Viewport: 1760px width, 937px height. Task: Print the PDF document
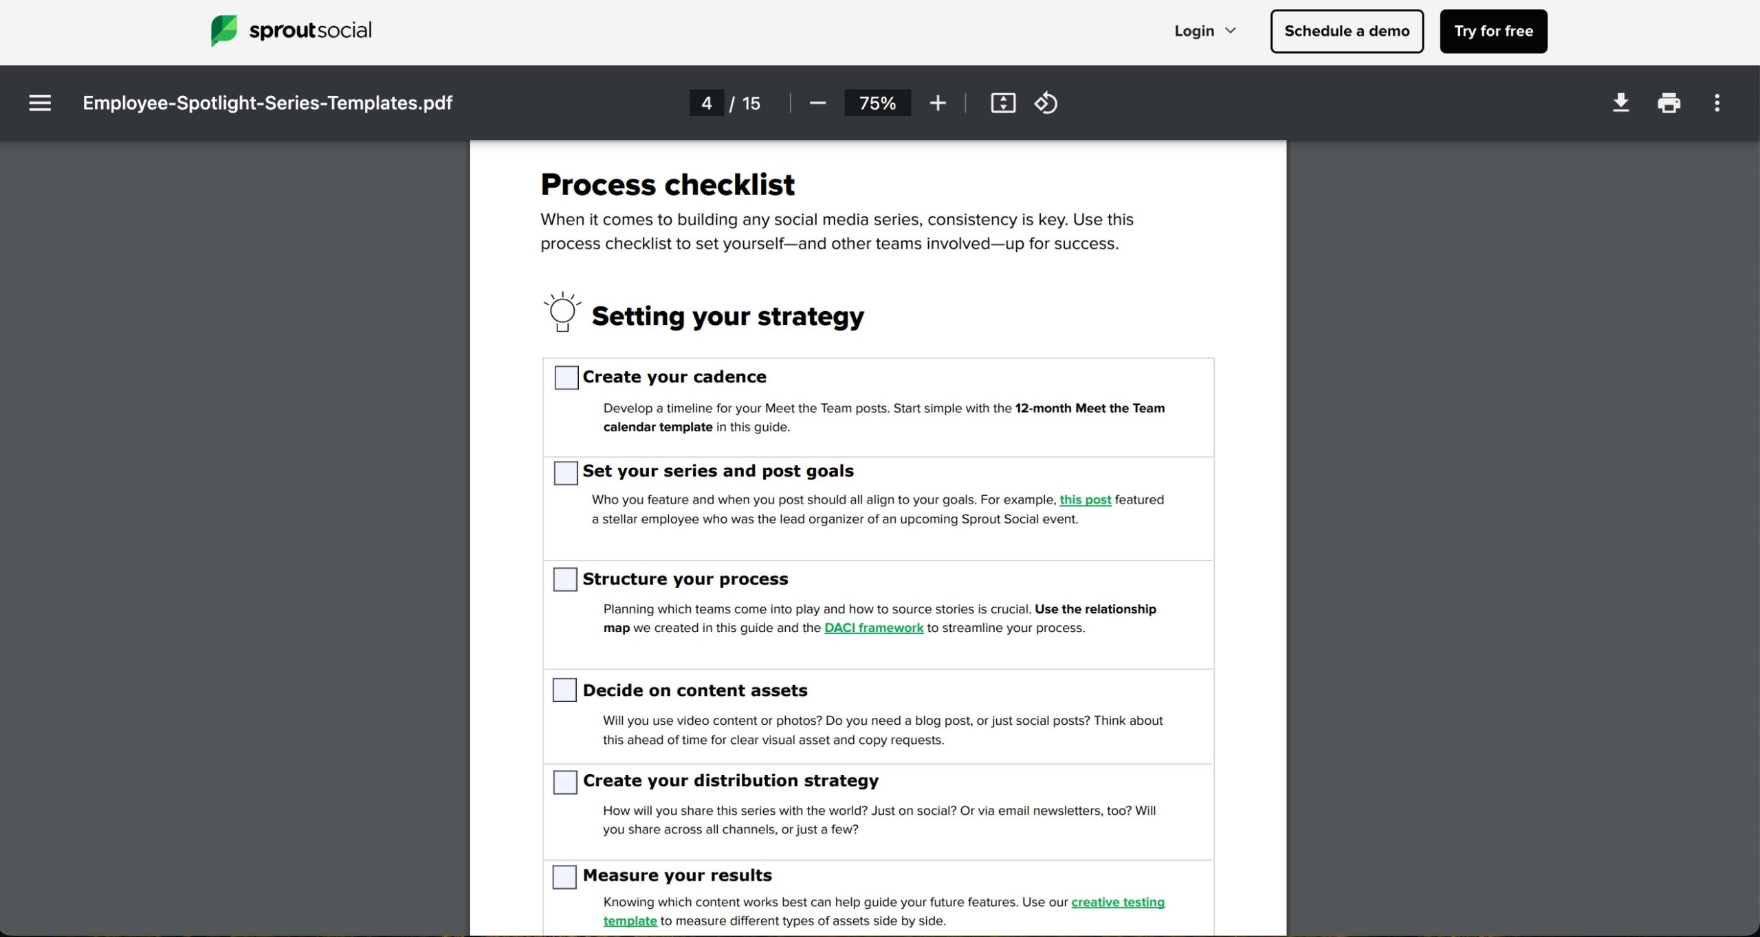click(x=1669, y=103)
